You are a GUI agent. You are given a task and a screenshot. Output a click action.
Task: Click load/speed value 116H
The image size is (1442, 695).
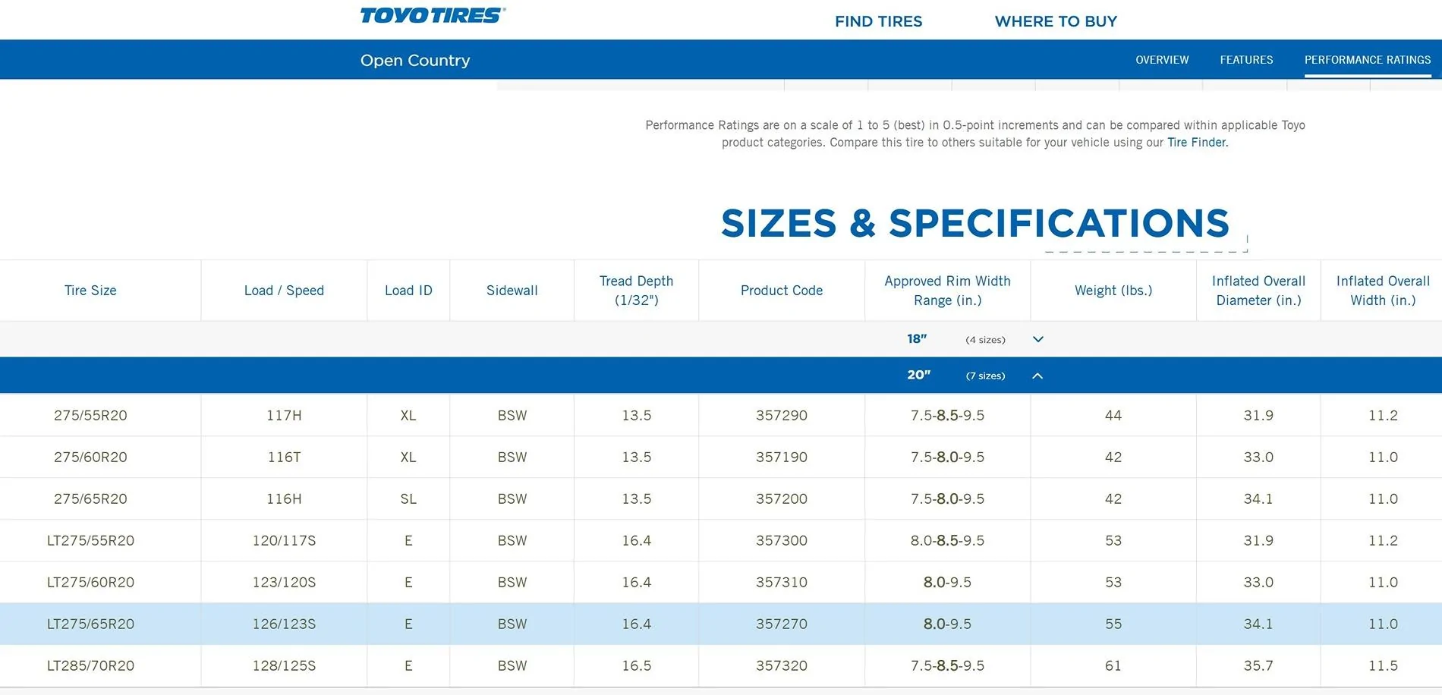(x=284, y=498)
